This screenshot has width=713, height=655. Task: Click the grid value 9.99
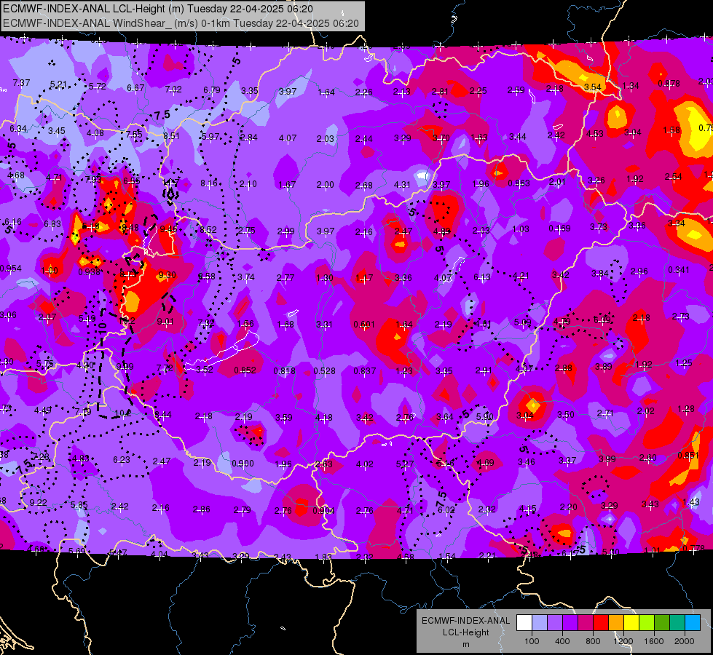pos(125,366)
